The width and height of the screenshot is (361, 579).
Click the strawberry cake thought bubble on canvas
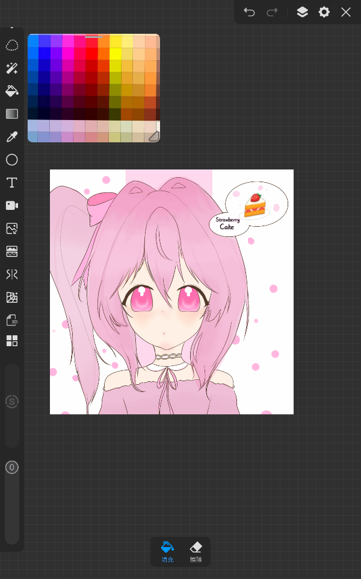tap(256, 204)
